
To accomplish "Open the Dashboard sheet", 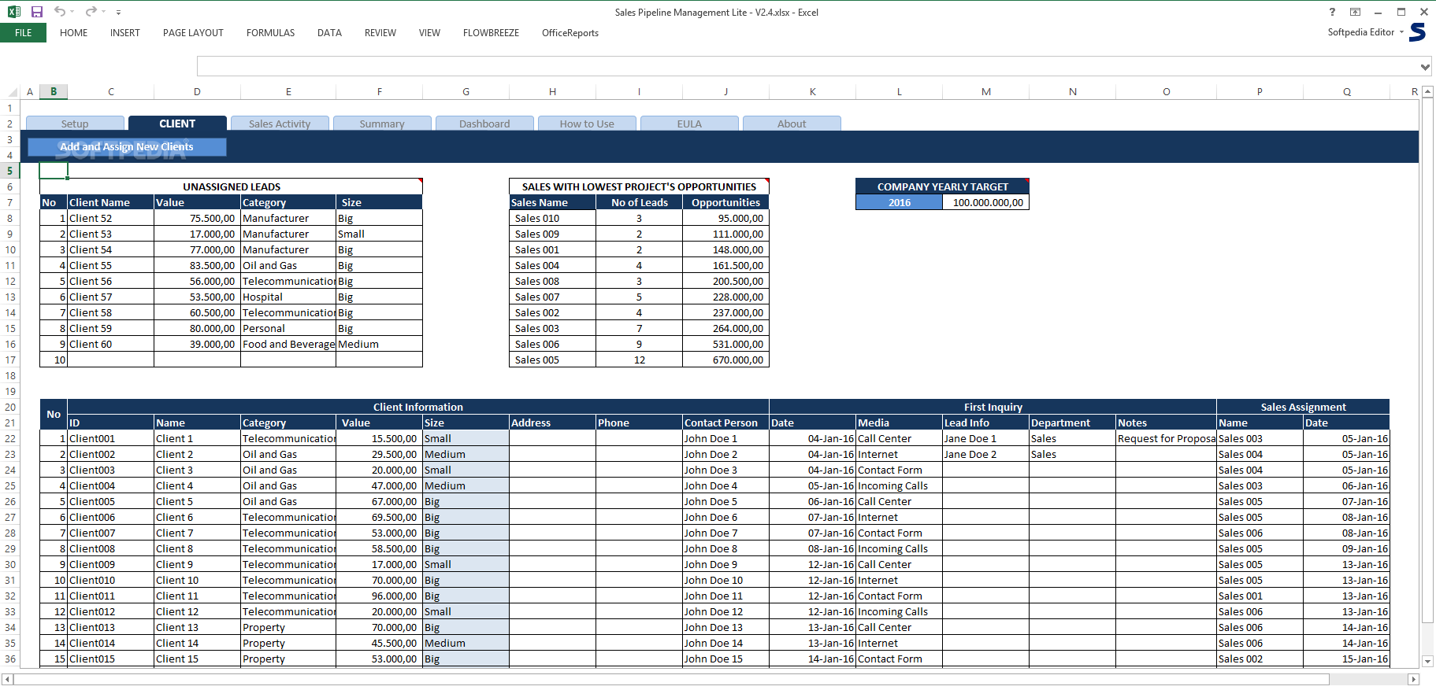I will point(484,124).
